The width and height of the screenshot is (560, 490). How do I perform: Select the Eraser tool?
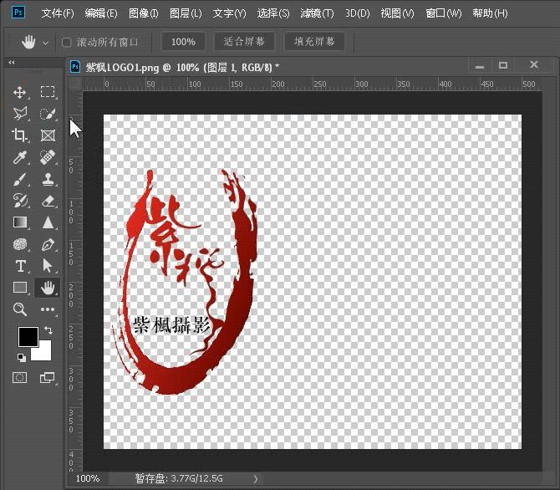click(x=48, y=201)
